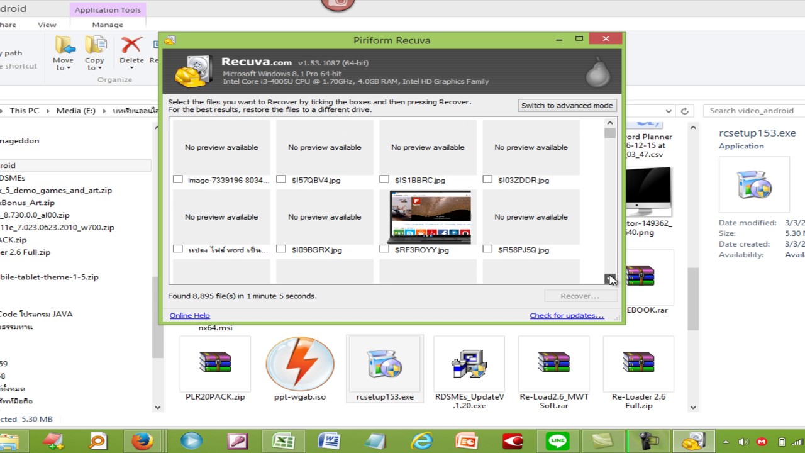Select the Re-Load2.6_MWT Soft.rar icon
This screenshot has width=805, height=453.
coord(553,363)
